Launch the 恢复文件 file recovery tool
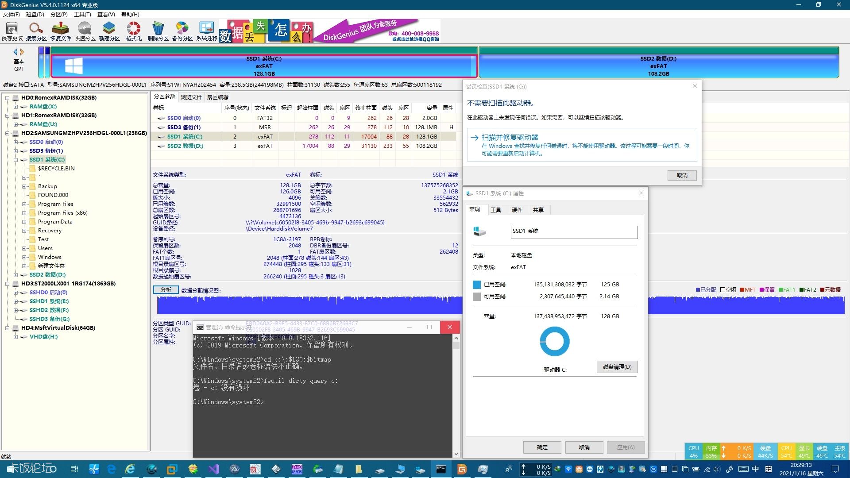Image resolution: width=850 pixels, height=478 pixels. coord(61,31)
